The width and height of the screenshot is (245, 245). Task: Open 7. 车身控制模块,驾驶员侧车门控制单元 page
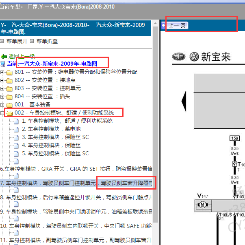76,183
